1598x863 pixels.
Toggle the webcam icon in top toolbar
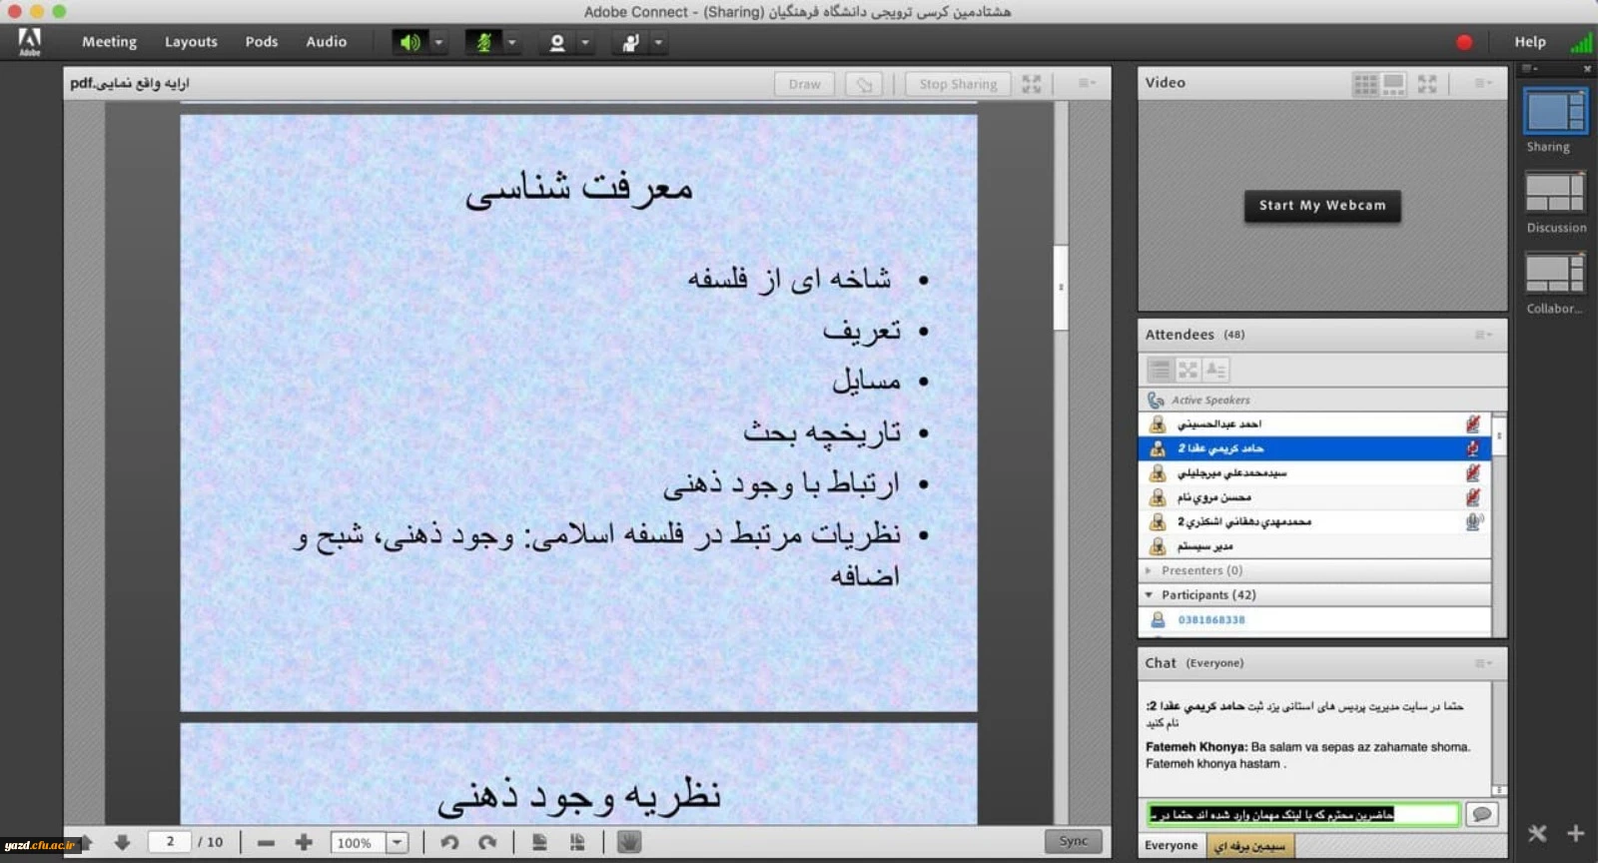(557, 42)
